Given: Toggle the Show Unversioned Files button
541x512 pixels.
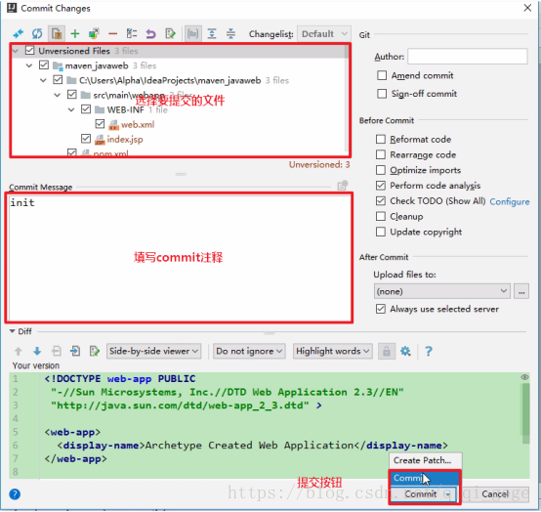Looking at the screenshot, I should click(57, 34).
